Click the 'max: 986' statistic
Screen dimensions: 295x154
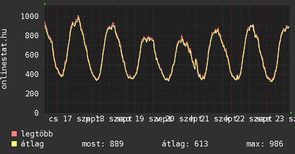click(265, 144)
